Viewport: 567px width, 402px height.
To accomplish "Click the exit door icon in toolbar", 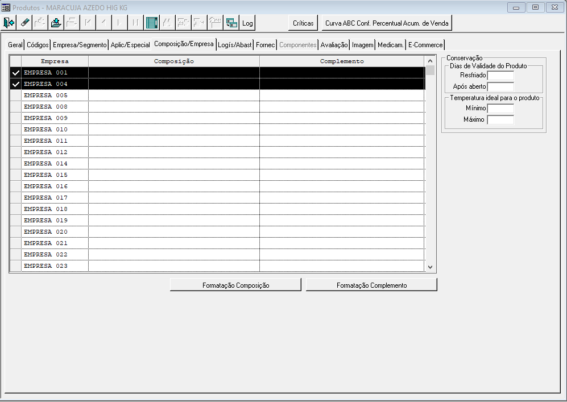I will pyautogui.click(x=9, y=23).
